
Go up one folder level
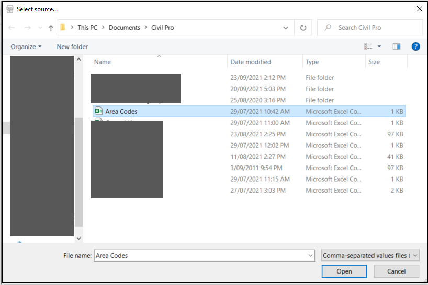coord(51,28)
